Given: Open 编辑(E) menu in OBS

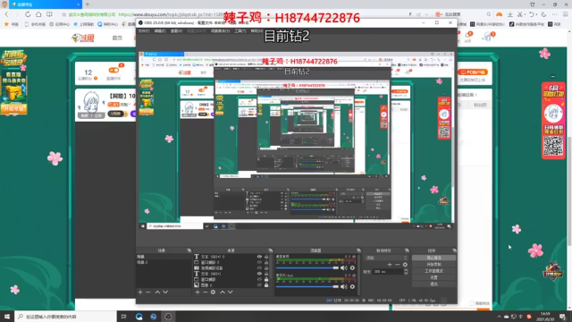Looking at the screenshot, I should pyautogui.click(x=160, y=31).
